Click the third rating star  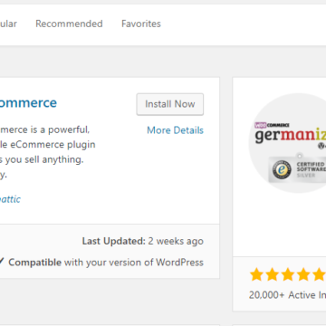click(x=288, y=275)
